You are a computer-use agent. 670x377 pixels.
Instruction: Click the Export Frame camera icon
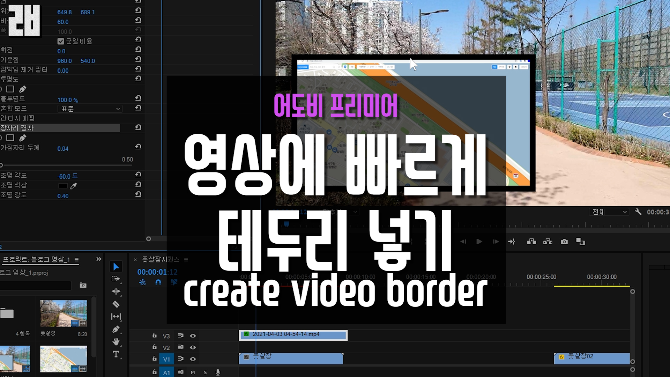click(564, 242)
